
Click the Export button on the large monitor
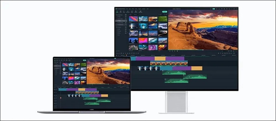click(165, 12)
